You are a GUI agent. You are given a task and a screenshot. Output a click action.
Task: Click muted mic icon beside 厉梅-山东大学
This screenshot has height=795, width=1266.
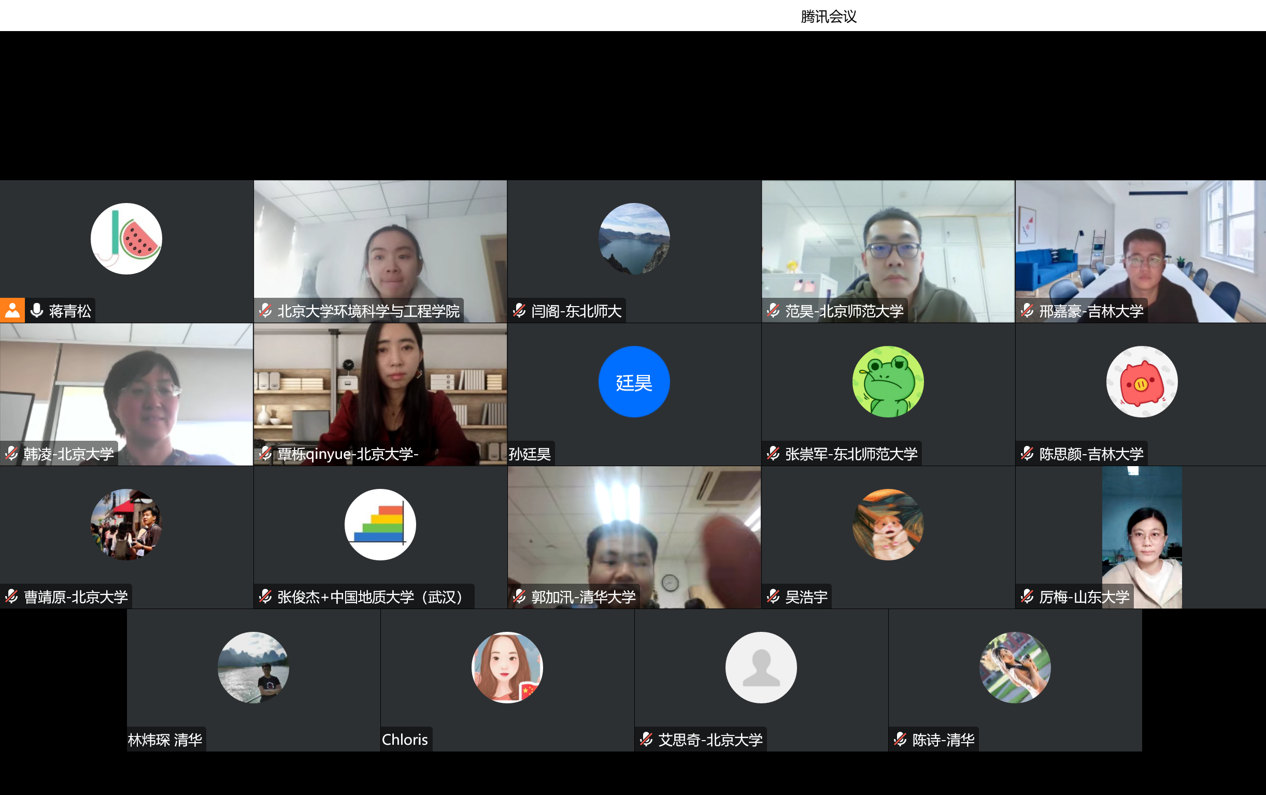pyautogui.click(x=1027, y=597)
